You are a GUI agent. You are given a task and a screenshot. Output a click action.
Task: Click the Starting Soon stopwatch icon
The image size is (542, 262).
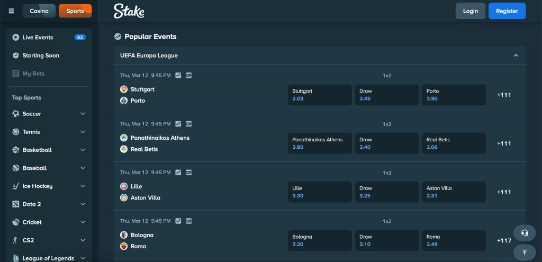coord(15,55)
